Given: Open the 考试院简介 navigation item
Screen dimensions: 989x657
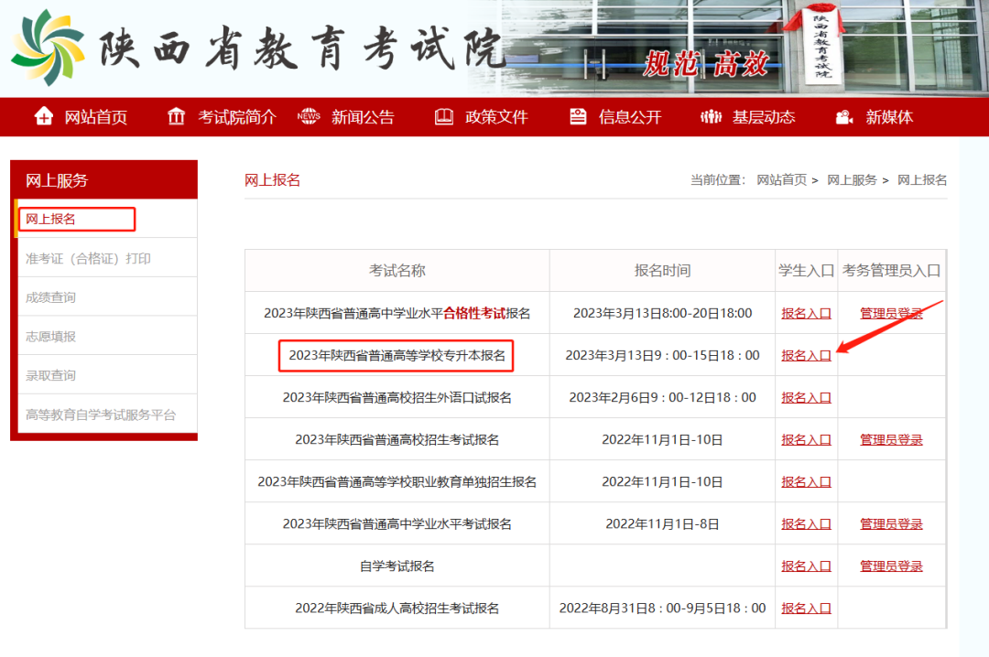Looking at the screenshot, I should click(x=237, y=116).
